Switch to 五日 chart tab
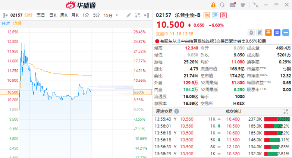This screenshot has height=158, width=292. click(x=40, y=15)
